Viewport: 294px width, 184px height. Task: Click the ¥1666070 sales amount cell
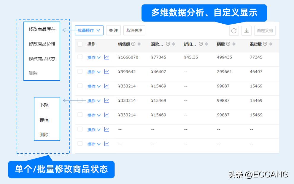point(128,57)
